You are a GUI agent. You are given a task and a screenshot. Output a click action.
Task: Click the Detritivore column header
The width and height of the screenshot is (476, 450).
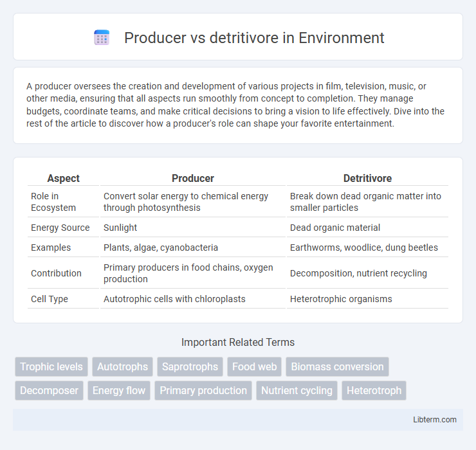(367, 178)
